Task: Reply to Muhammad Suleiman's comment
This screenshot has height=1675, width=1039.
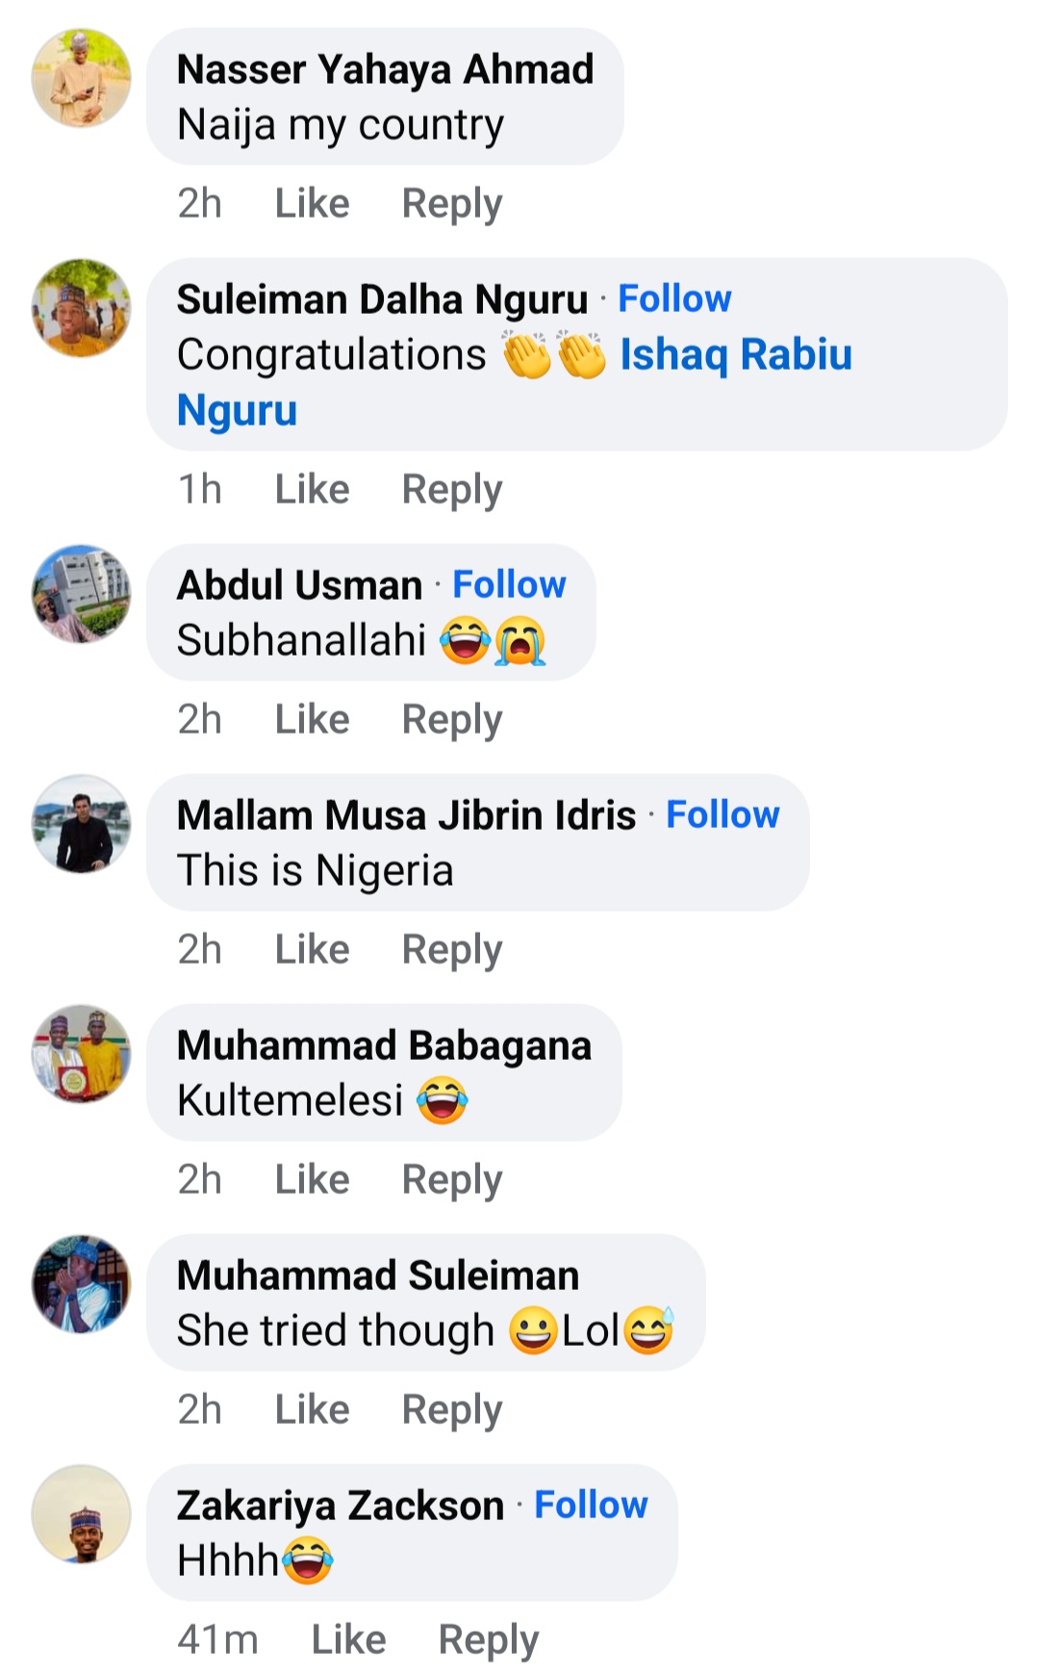Action: click(x=453, y=1408)
